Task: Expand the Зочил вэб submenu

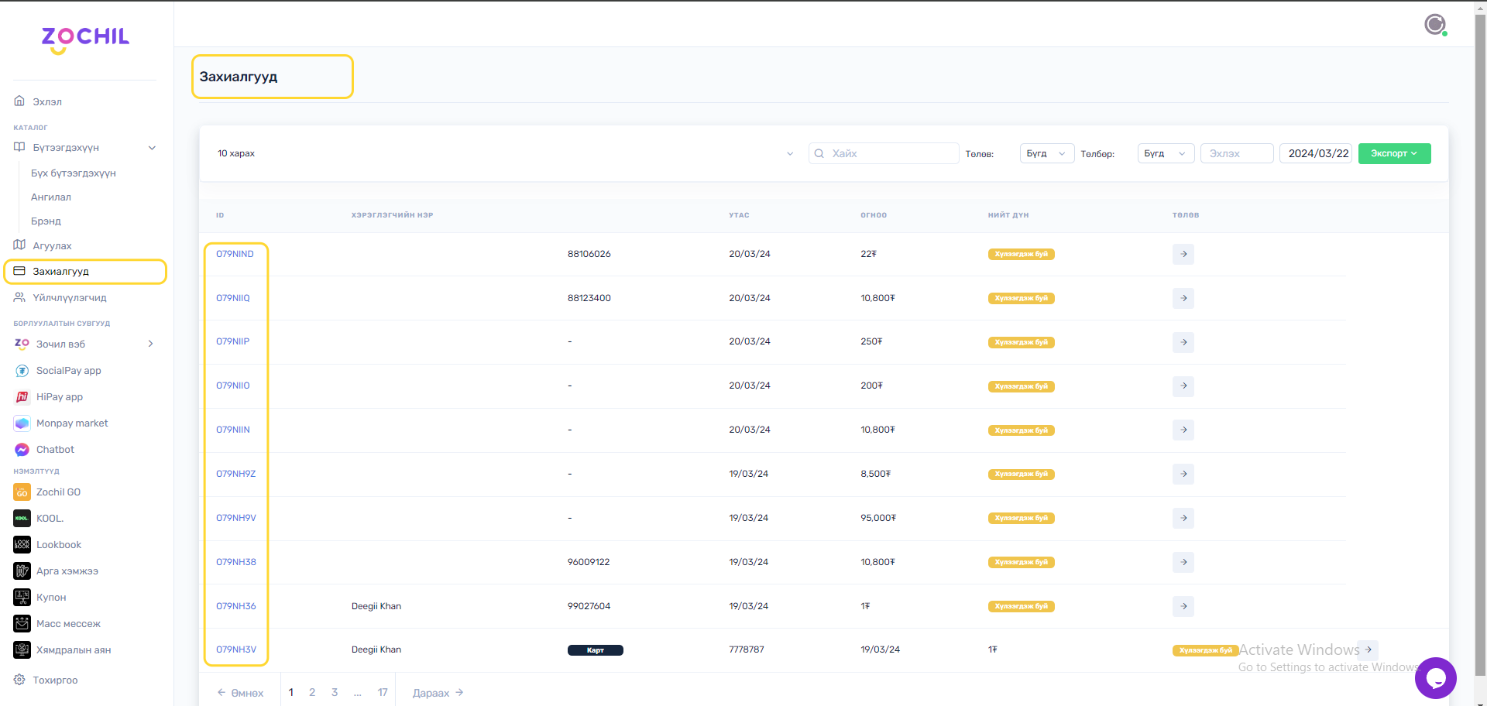Action: tap(150, 344)
